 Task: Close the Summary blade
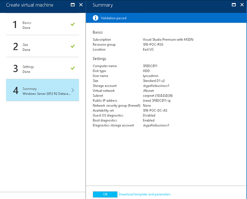[x=242, y=5]
